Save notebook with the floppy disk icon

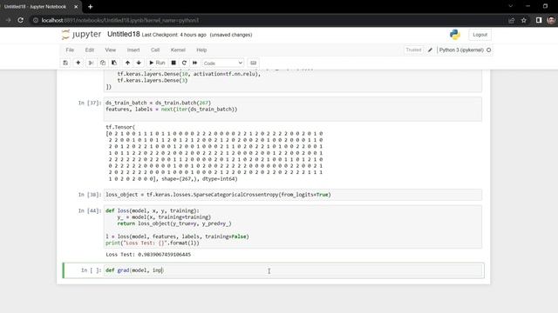click(x=65, y=63)
